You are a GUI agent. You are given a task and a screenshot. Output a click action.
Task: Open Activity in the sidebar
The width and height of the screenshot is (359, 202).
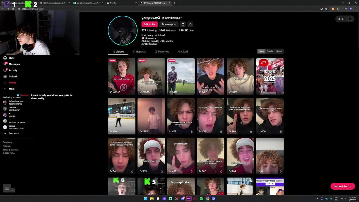pos(10,70)
